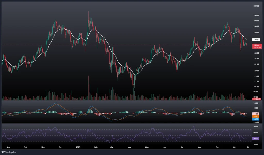Viewport: 264px width, 155px height.
Task: Click the 24 date label on time axis
Action: tap(248, 148)
